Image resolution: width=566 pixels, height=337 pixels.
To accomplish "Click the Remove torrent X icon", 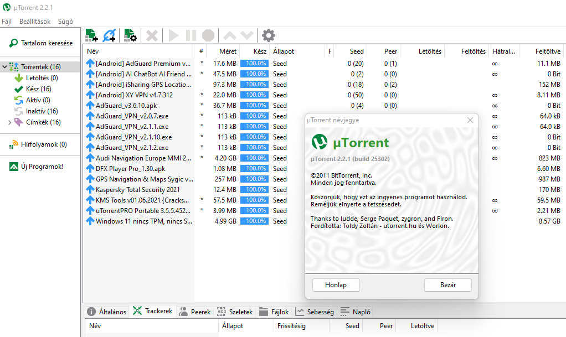I will pos(152,35).
